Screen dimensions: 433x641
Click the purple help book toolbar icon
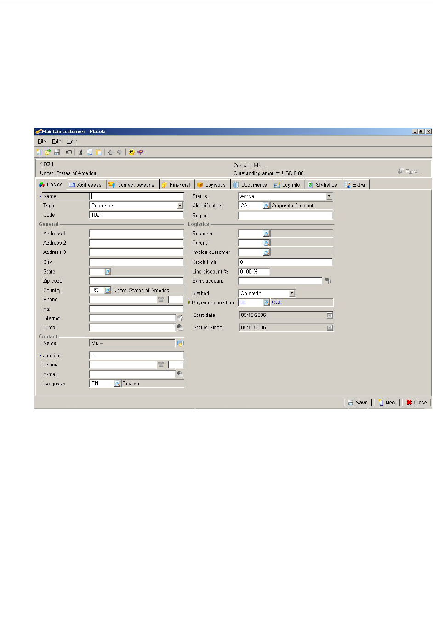[x=141, y=152]
